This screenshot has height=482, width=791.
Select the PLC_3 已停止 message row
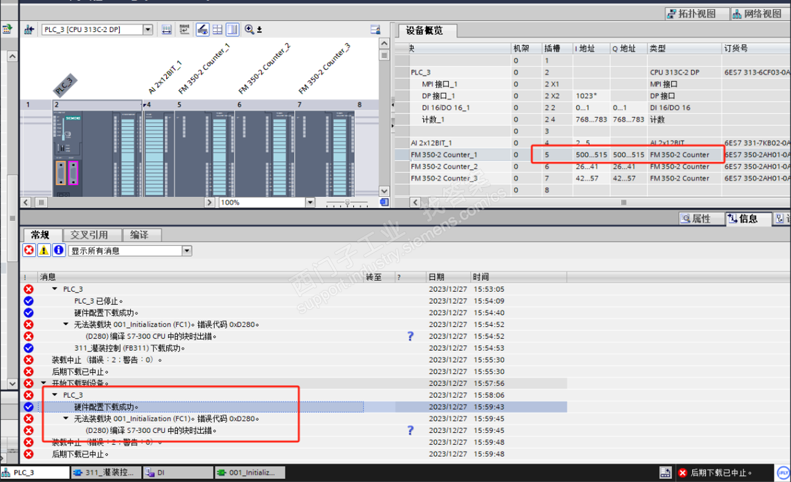pyautogui.click(x=295, y=301)
